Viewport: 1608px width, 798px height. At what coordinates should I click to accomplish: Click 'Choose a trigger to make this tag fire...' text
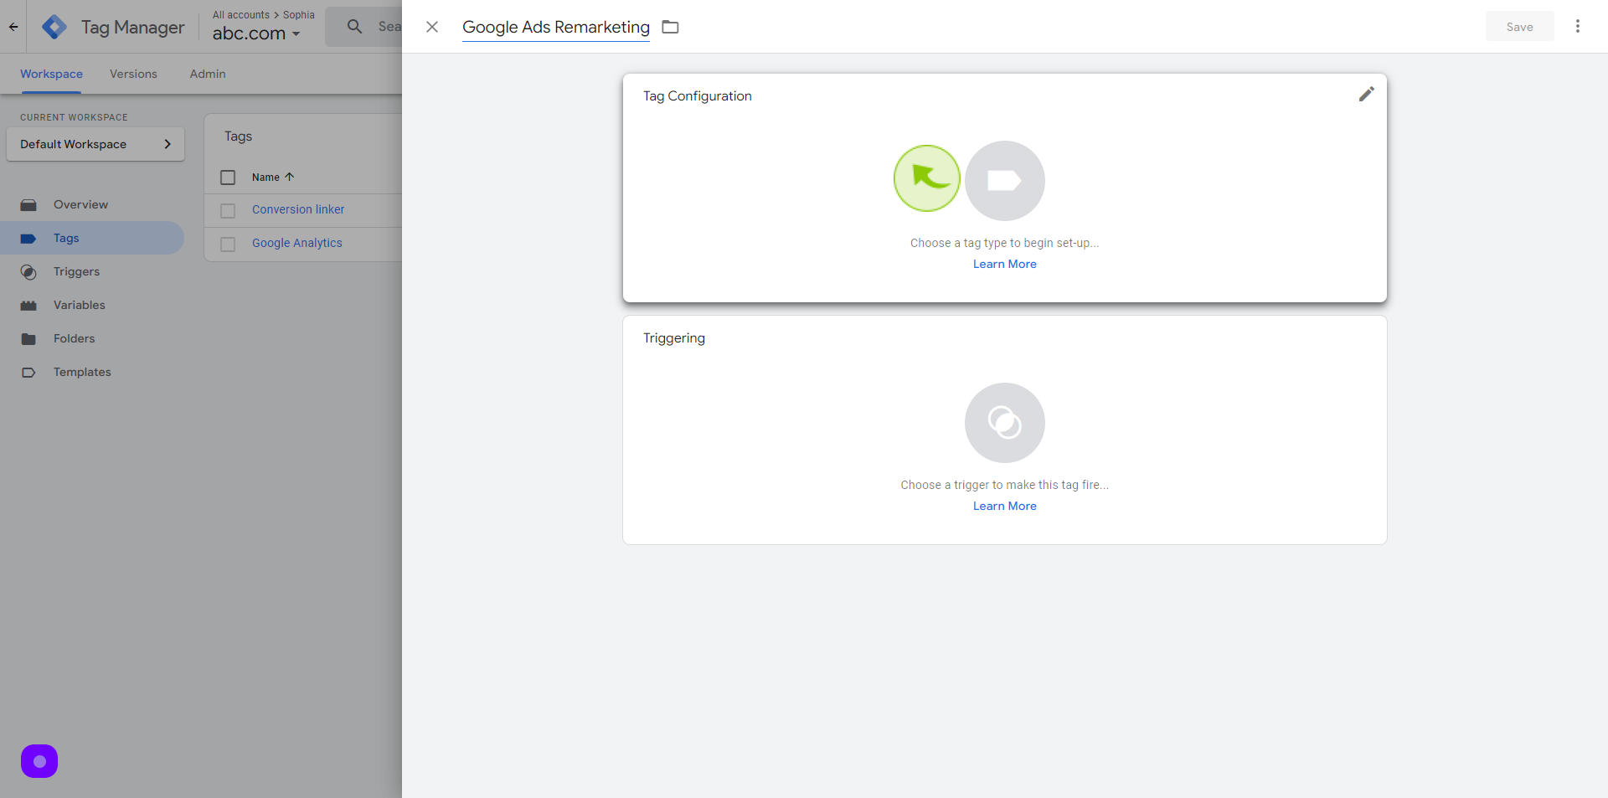pyautogui.click(x=1005, y=485)
